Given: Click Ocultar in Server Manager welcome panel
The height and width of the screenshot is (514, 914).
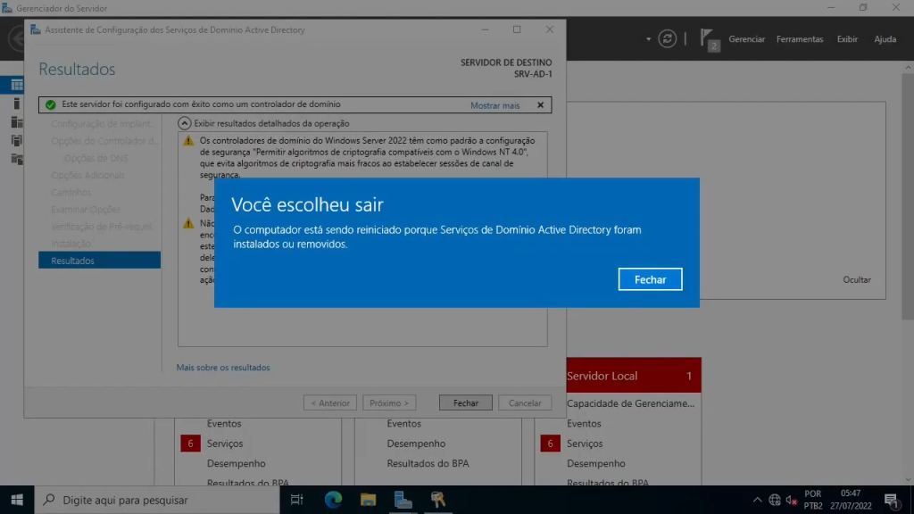Looking at the screenshot, I should (856, 279).
